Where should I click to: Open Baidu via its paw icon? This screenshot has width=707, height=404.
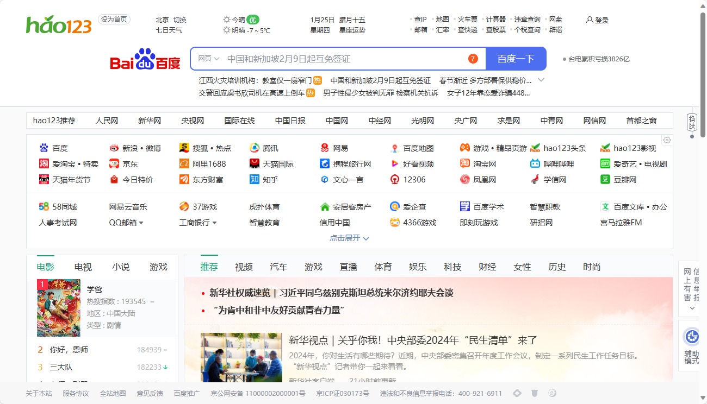coord(44,148)
